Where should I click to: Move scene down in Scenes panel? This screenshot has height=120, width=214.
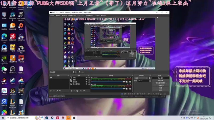click(60, 91)
